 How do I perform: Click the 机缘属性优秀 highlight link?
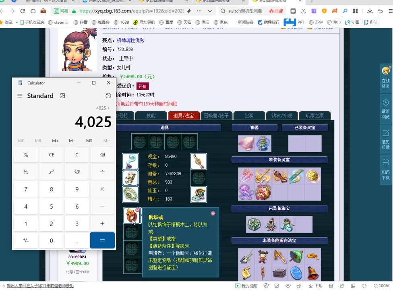(x=130, y=40)
